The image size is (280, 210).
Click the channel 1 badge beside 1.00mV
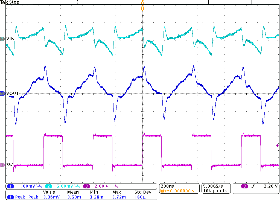(x=10, y=186)
